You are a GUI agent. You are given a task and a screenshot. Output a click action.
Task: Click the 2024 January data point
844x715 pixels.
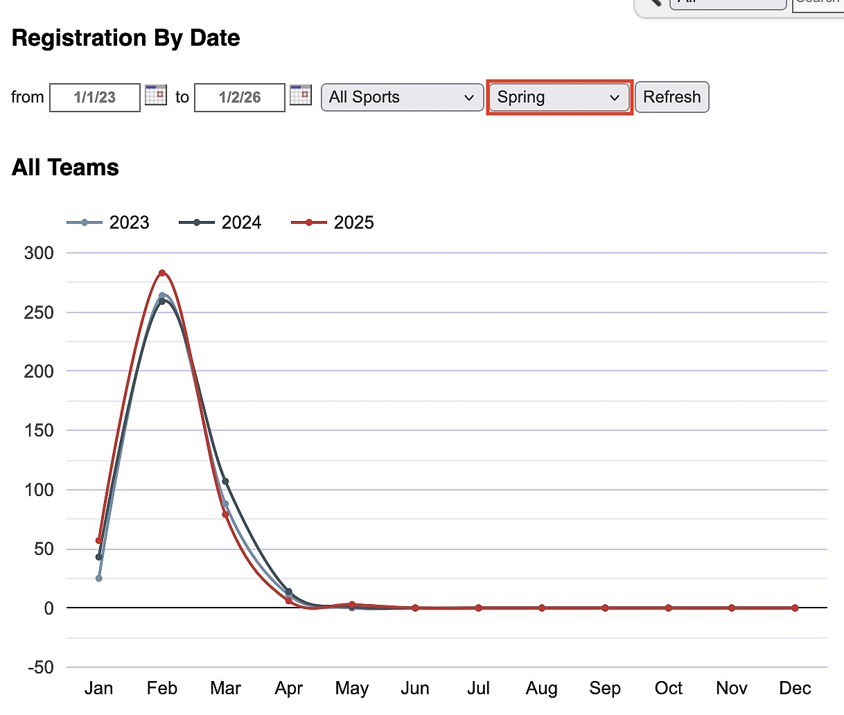click(99, 557)
